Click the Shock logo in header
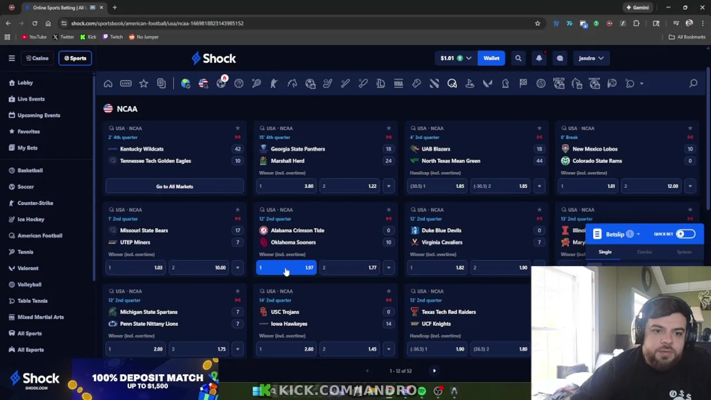 213,58
